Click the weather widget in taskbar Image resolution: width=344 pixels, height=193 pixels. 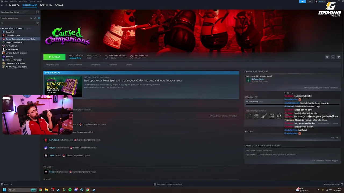pyautogui.click(x=303, y=190)
